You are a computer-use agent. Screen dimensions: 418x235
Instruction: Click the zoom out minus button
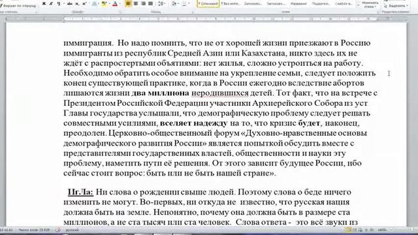(391, 230)
